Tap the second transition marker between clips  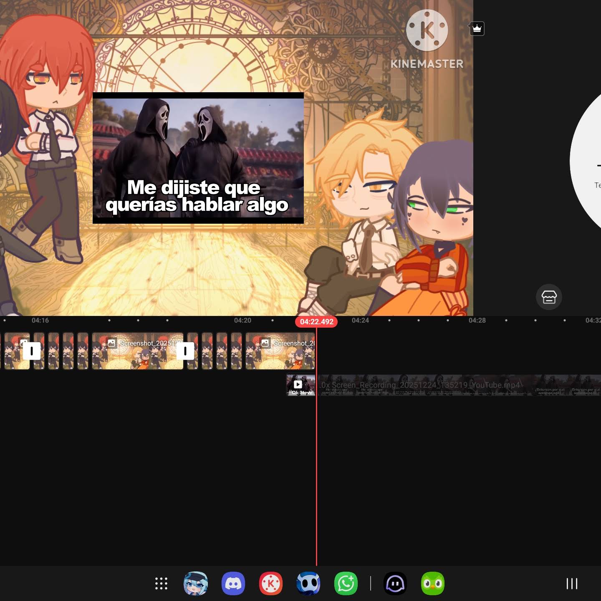[x=185, y=351]
